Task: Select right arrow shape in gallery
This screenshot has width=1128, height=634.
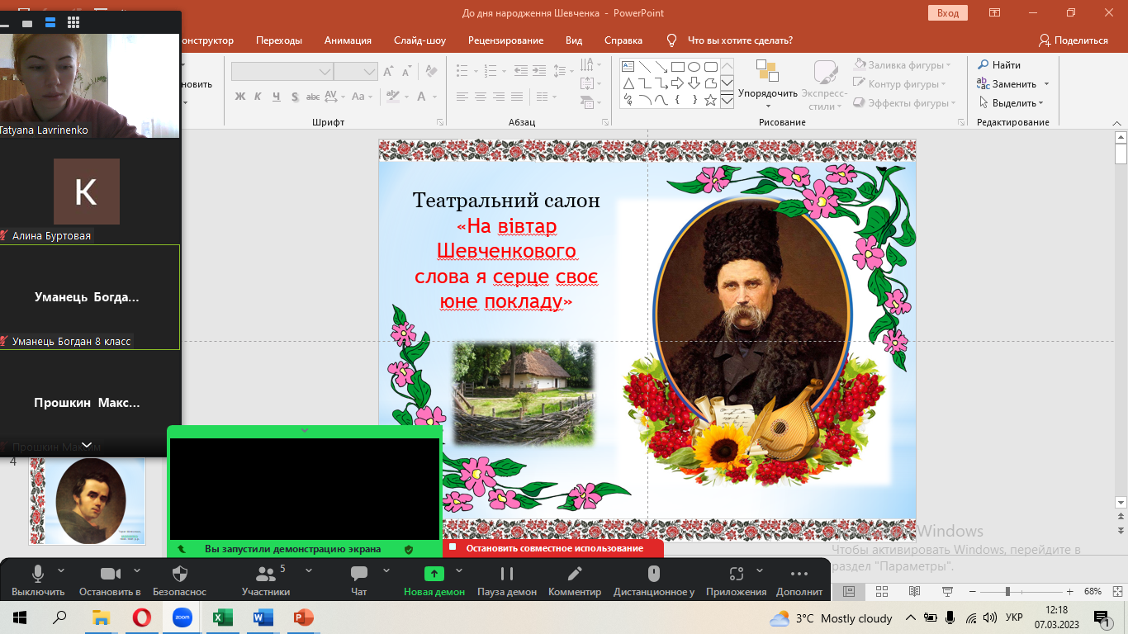Action: 677,83
